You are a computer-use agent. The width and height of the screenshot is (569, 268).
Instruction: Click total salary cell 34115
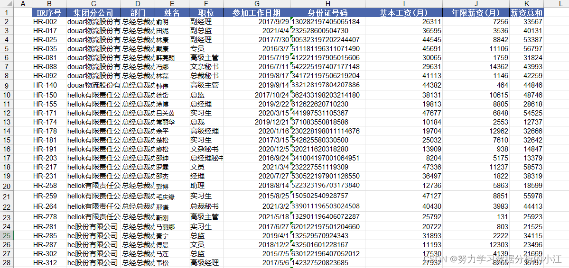pos(527,235)
